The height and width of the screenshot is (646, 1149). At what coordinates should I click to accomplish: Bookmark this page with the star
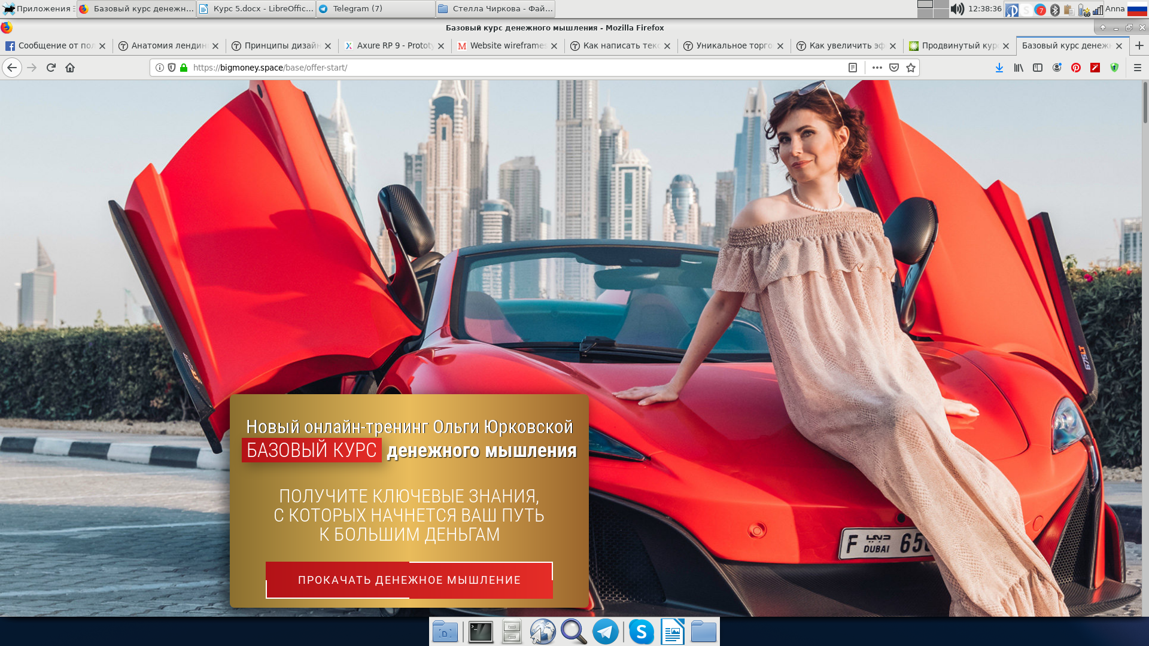click(911, 68)
